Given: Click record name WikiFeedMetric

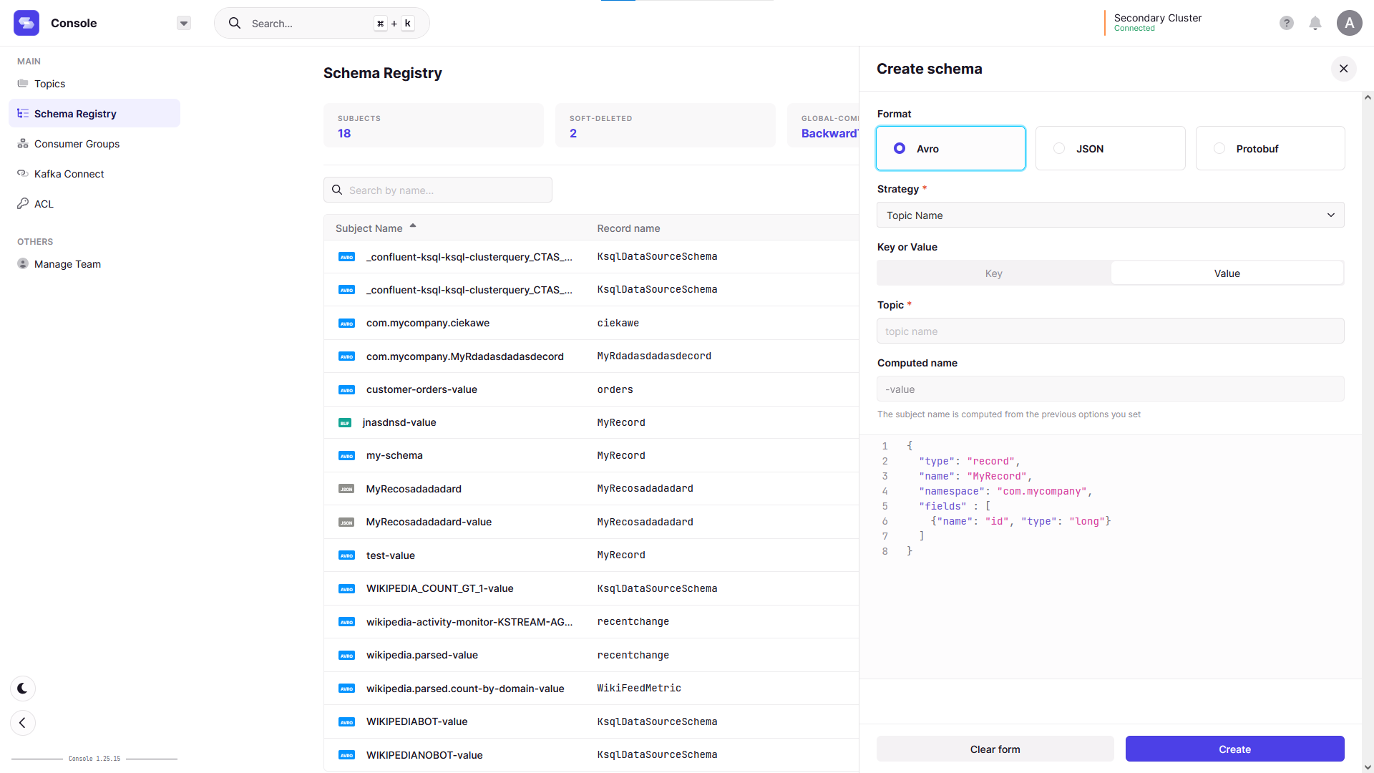Looking at the screenshot, I should tap(639, 688).
